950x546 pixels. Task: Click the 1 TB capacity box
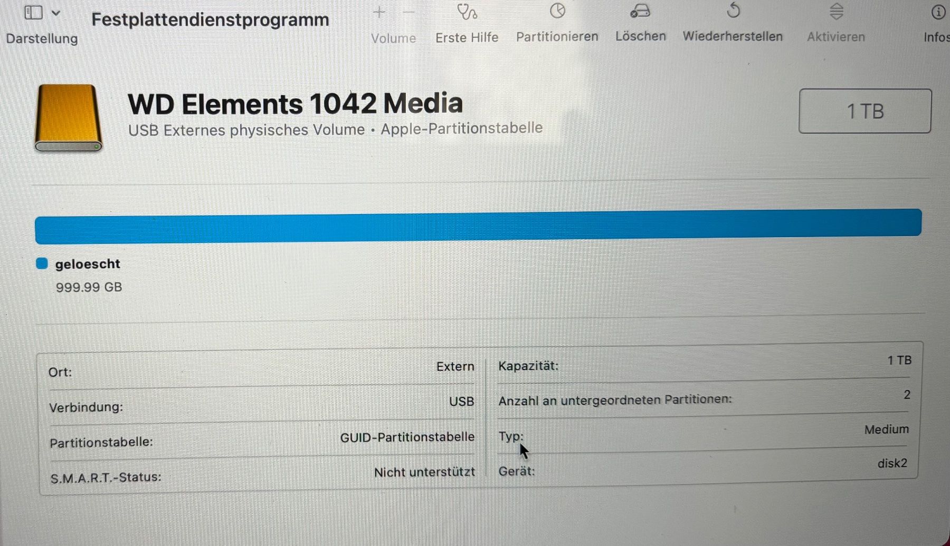(x=865, y=111)
